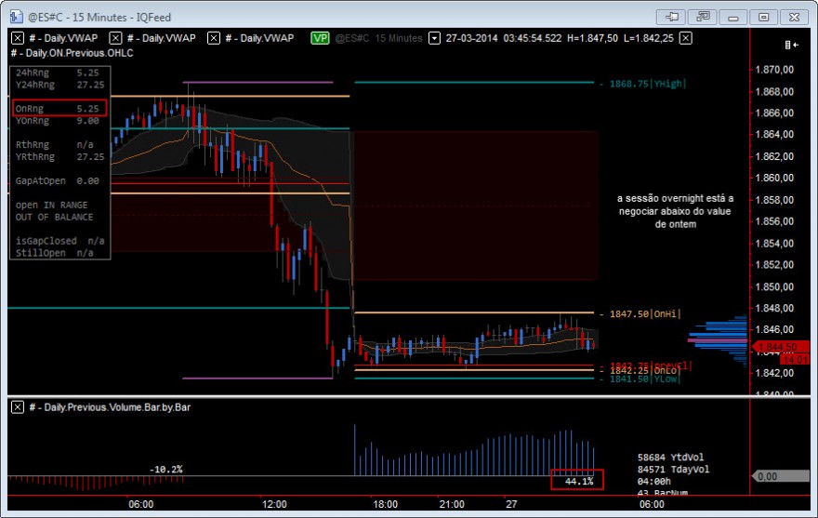The image size is (818, 518).
Task: Select the RthRng n/a row
Action: 54,145
